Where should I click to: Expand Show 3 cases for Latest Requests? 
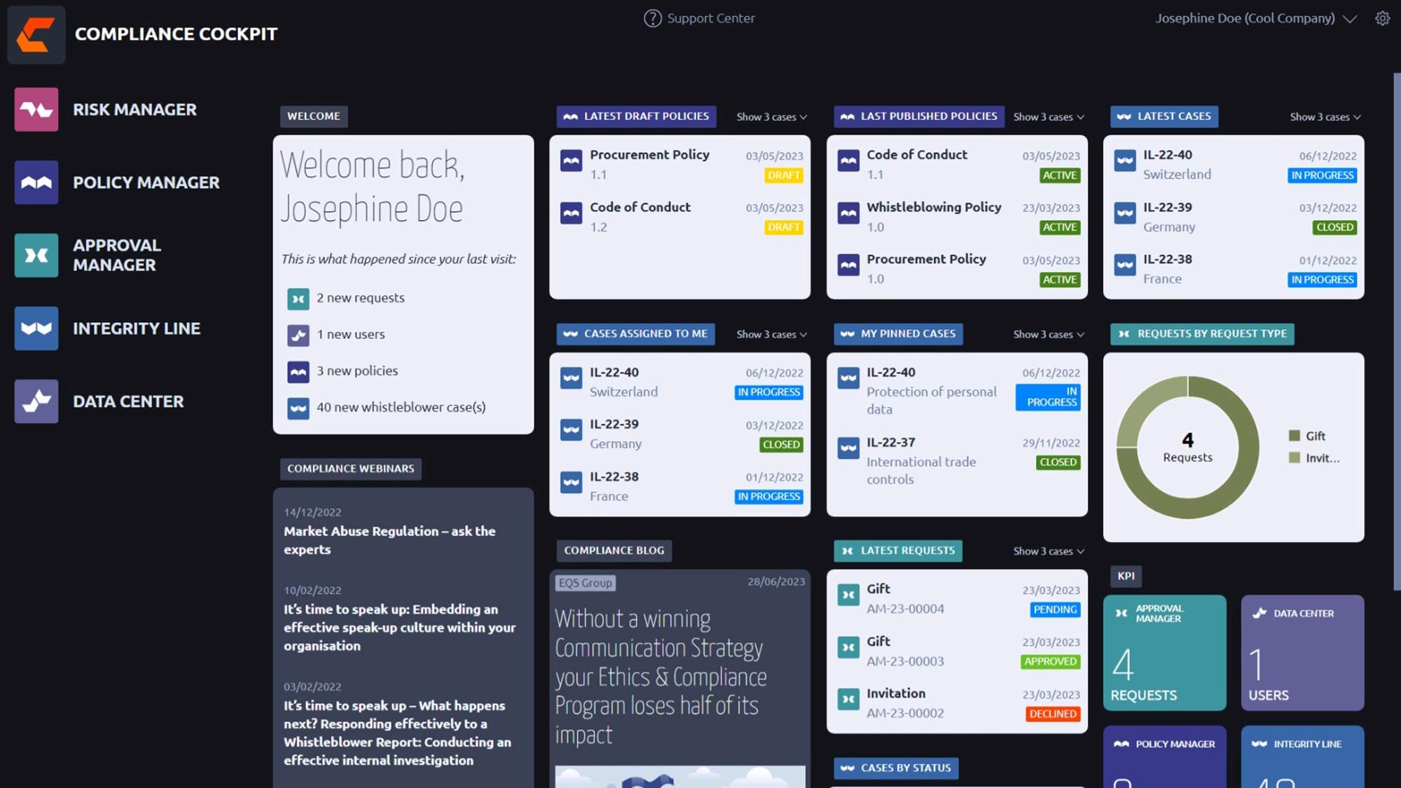(x=1048, y=551)
